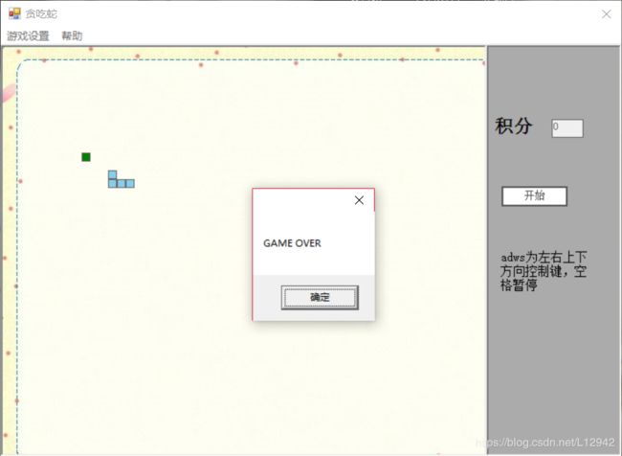Click the GAME OVER message text
The height and width of the screenshot is (456, 622).
(292, 243)
